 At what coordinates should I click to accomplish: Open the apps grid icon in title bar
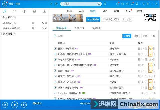click(x=117, y=4)
